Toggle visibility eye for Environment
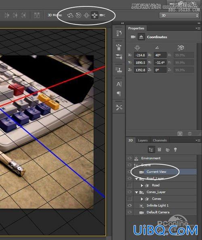The image size is (202, 240). coord(130,158)
